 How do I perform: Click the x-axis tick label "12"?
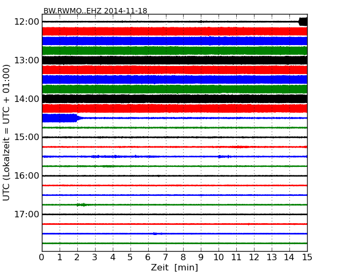click(x=254, y=257)
